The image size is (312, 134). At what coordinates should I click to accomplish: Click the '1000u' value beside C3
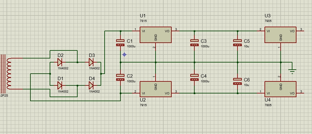(x=205, y=46)
